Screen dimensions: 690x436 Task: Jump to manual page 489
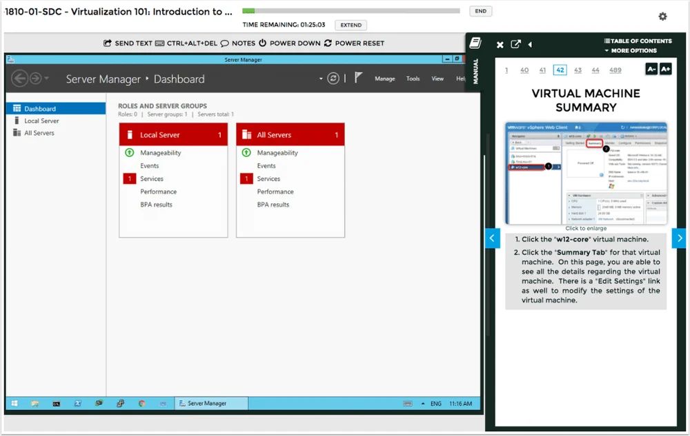615,70
